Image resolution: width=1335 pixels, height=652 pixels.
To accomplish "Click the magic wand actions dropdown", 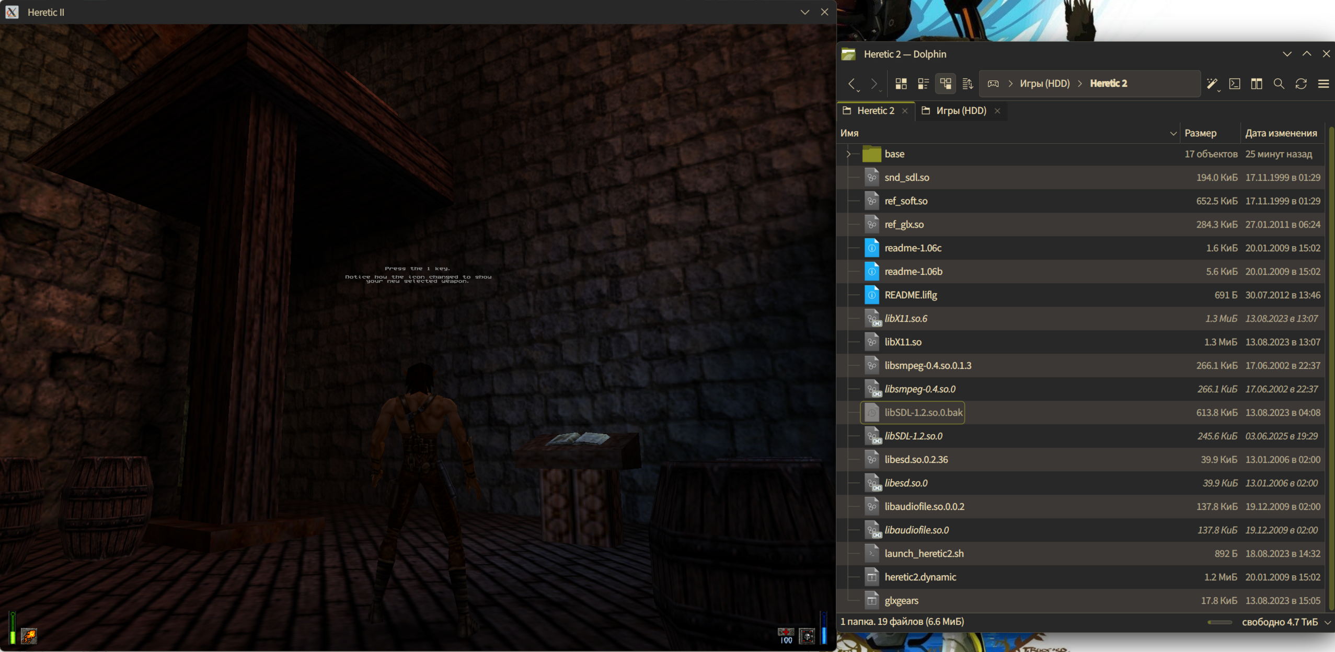I will click(x=1213, y=84).
